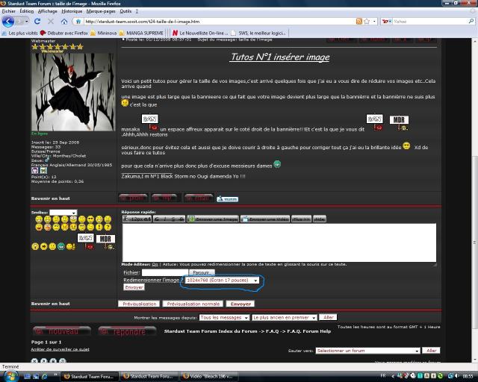Open the Redimensionner l'image size dropdown

tap(222, 280)
